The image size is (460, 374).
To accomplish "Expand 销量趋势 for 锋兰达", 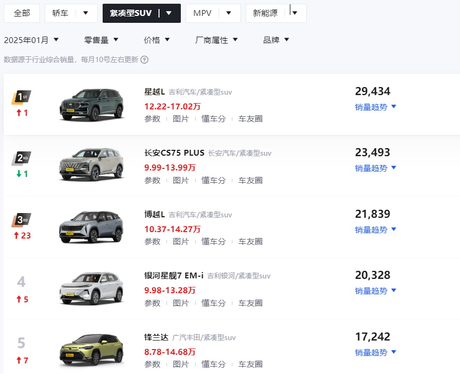I will coord(375,353).
